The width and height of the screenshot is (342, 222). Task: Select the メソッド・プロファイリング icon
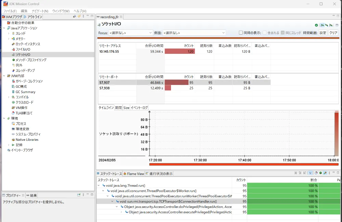(13, 60)
